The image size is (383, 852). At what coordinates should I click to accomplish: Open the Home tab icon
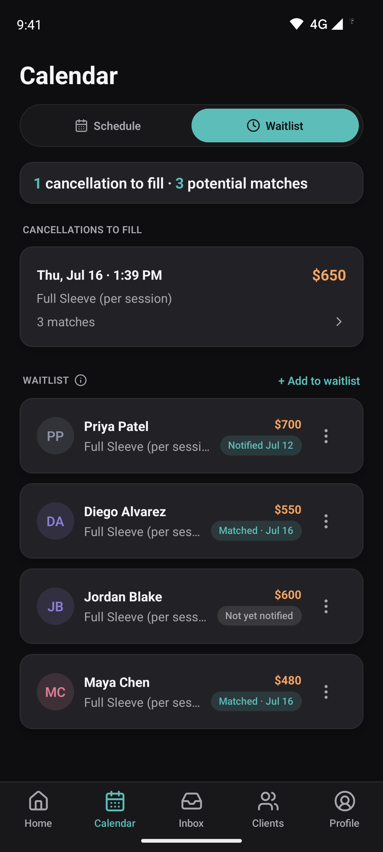38,801
